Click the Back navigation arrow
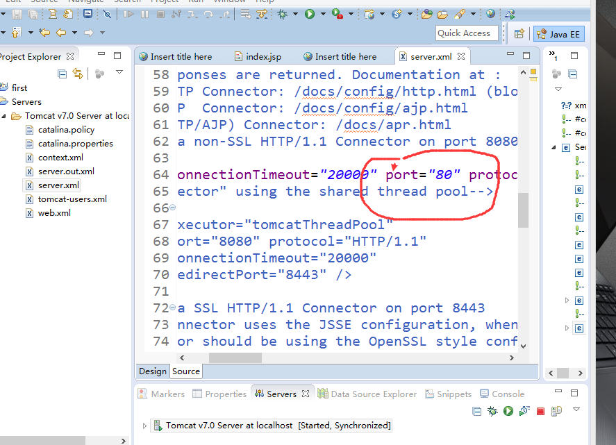The height and width of the screenshot is (445, 616). (x=61, y=33)
